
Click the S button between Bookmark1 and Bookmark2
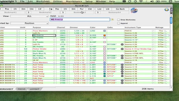pyautogui.click(x=29, y=12)
